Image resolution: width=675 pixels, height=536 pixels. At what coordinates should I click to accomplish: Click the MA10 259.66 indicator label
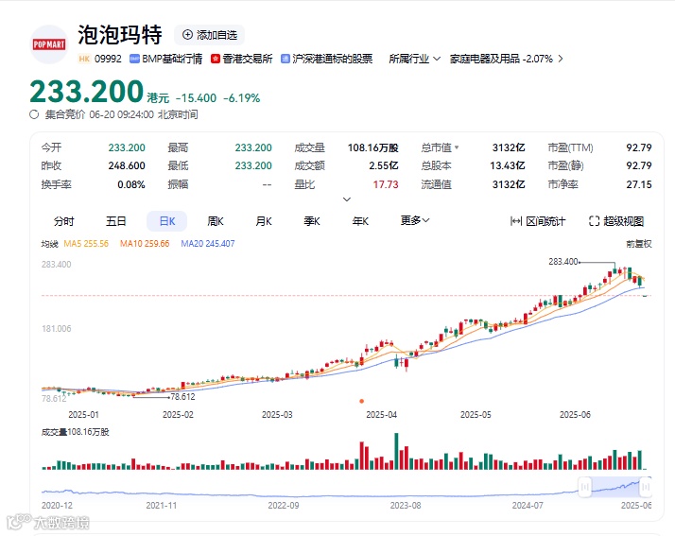point(145,244)
